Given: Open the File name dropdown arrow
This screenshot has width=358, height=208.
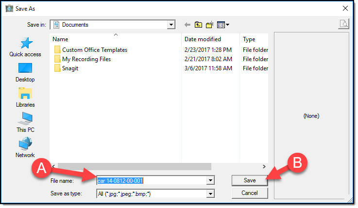Looking at the screenshot, I should pyautogui.click(x=210, y=181).
